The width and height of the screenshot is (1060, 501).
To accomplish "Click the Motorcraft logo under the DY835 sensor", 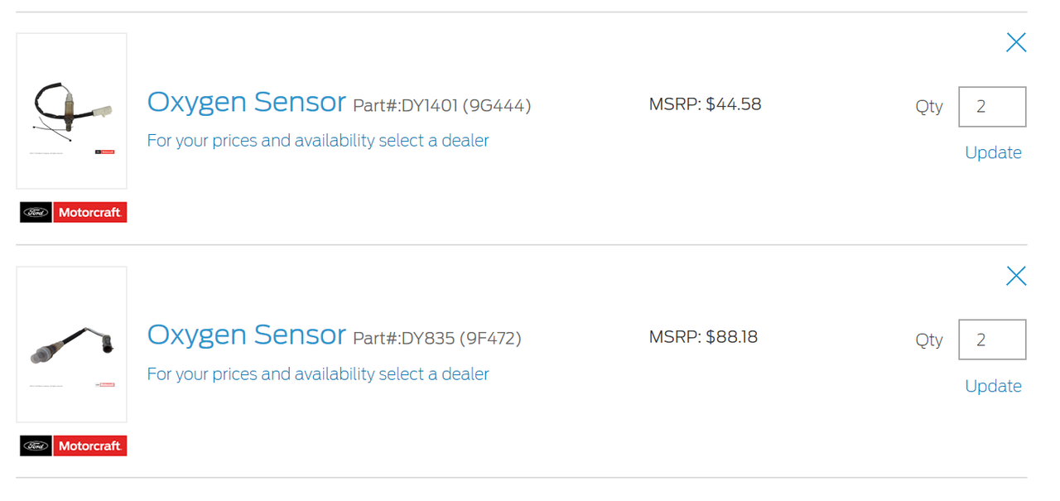I will 90,446.
